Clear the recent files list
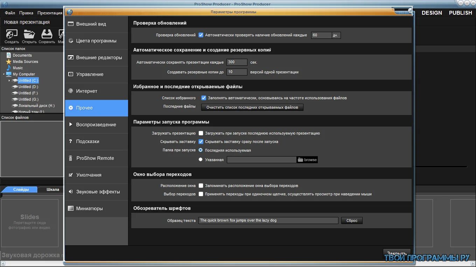Screen dimensions: 476x267 pyautogui.click(x=252, y=107)
